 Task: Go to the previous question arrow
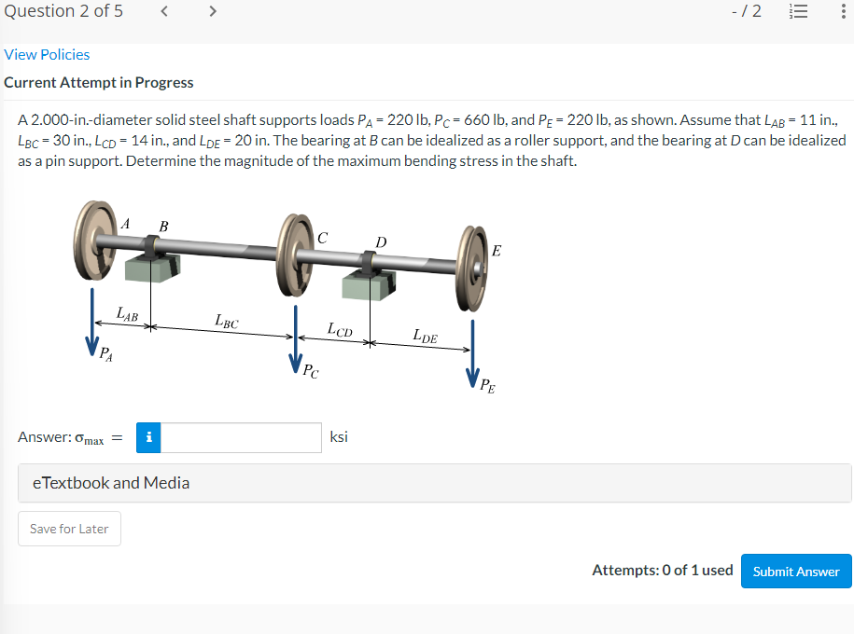[x=164, y=11]
